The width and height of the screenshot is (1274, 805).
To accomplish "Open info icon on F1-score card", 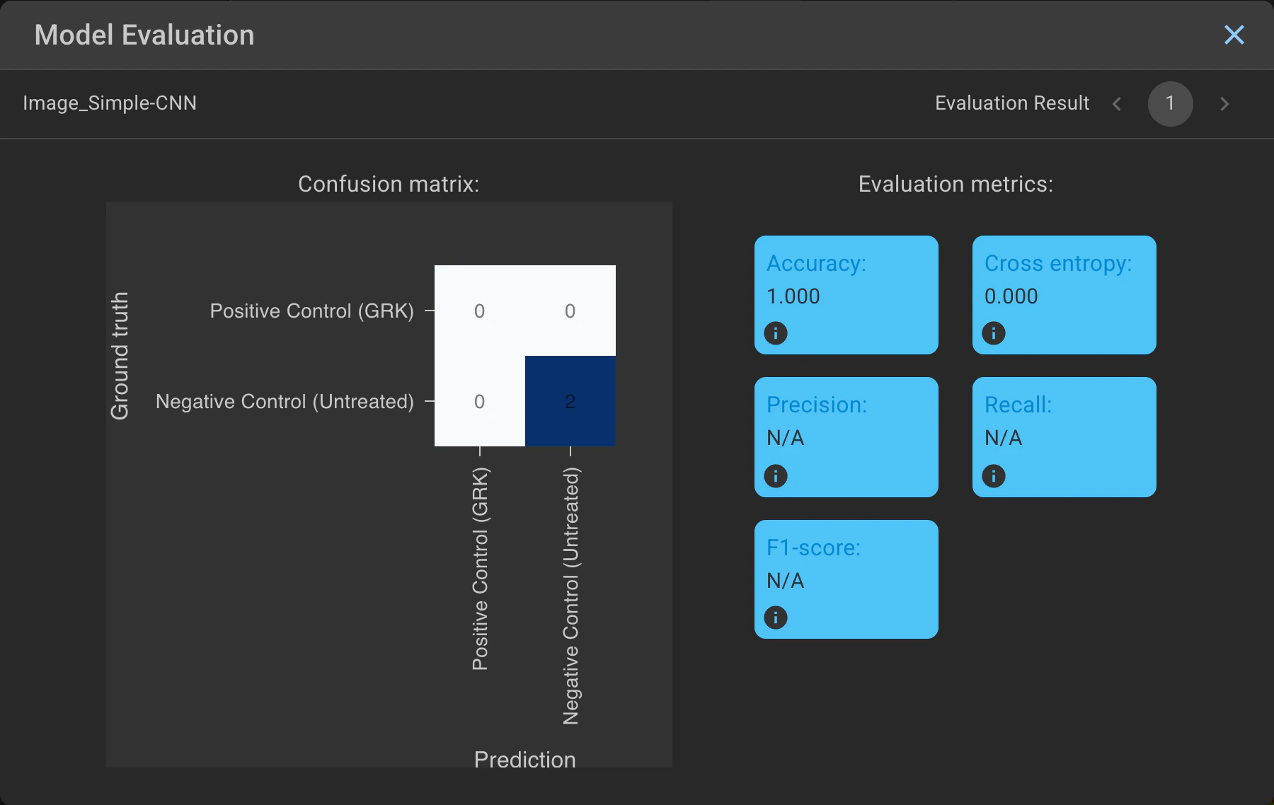I will [x=776, y=618].
